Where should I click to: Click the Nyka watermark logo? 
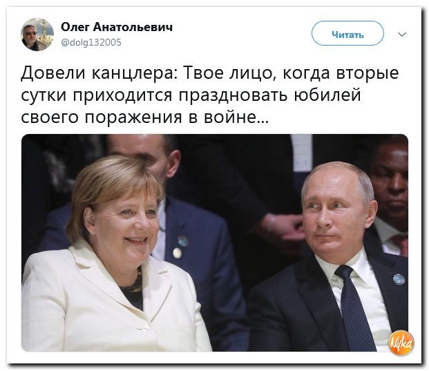point(401,343)
